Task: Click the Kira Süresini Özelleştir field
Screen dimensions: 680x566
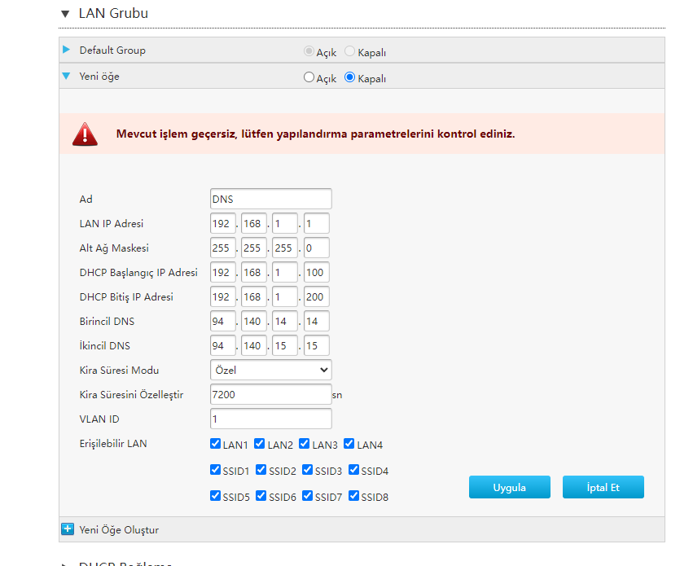Action: coord(271,394)
